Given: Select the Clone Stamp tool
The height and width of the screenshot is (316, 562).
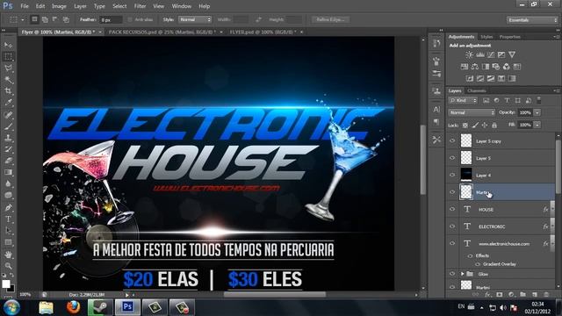Looking at the screenshot, I should coord(8,138).
